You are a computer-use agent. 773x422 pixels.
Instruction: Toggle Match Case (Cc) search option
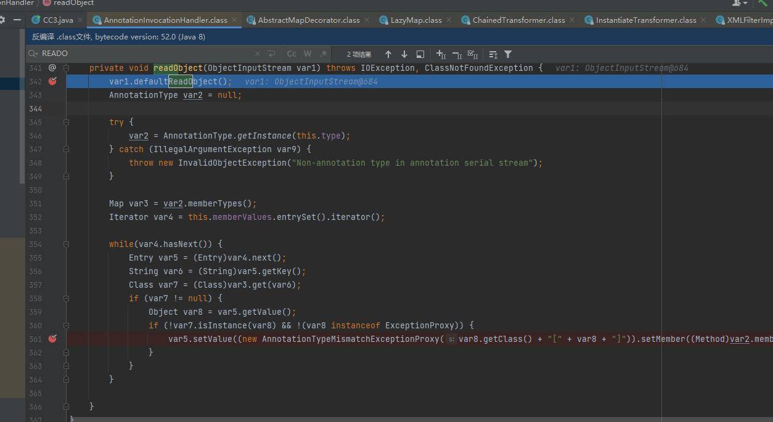click(292, 54)
